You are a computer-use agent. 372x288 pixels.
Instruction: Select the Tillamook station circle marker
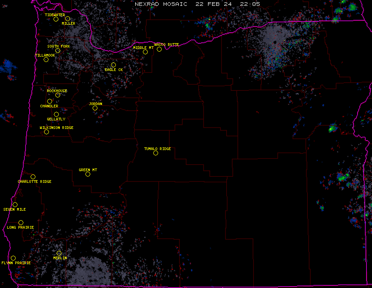tap(46, 60)
